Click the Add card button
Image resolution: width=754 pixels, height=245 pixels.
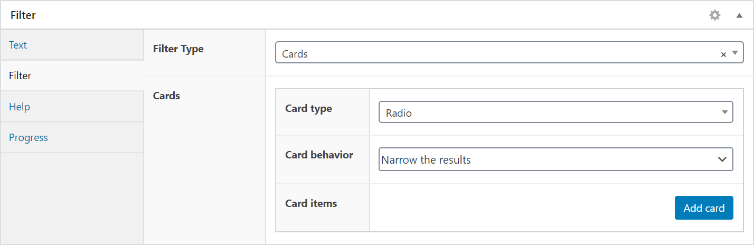(704, 208)
